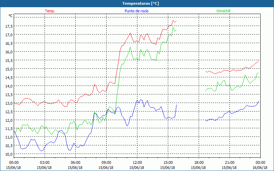Click the 10,0 y-axis value
Screen dimensions: 274x171
[x=9, y=154]
